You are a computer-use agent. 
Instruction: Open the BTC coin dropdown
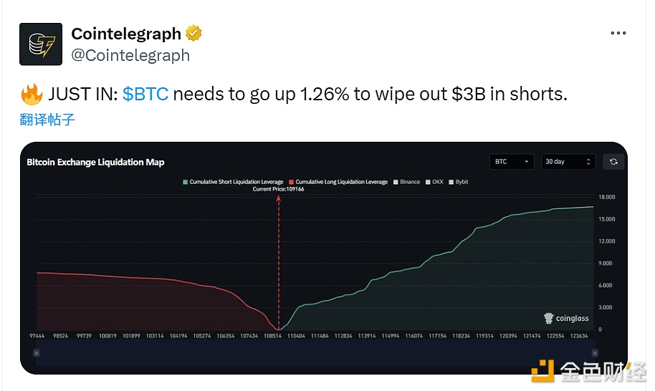[x=511, y=162]
